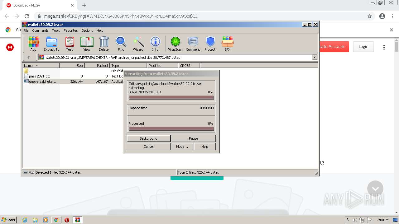The height and width of the screenshot is (224, 399).
Task: Click the MEGA Login button
Action: point(363,47)
